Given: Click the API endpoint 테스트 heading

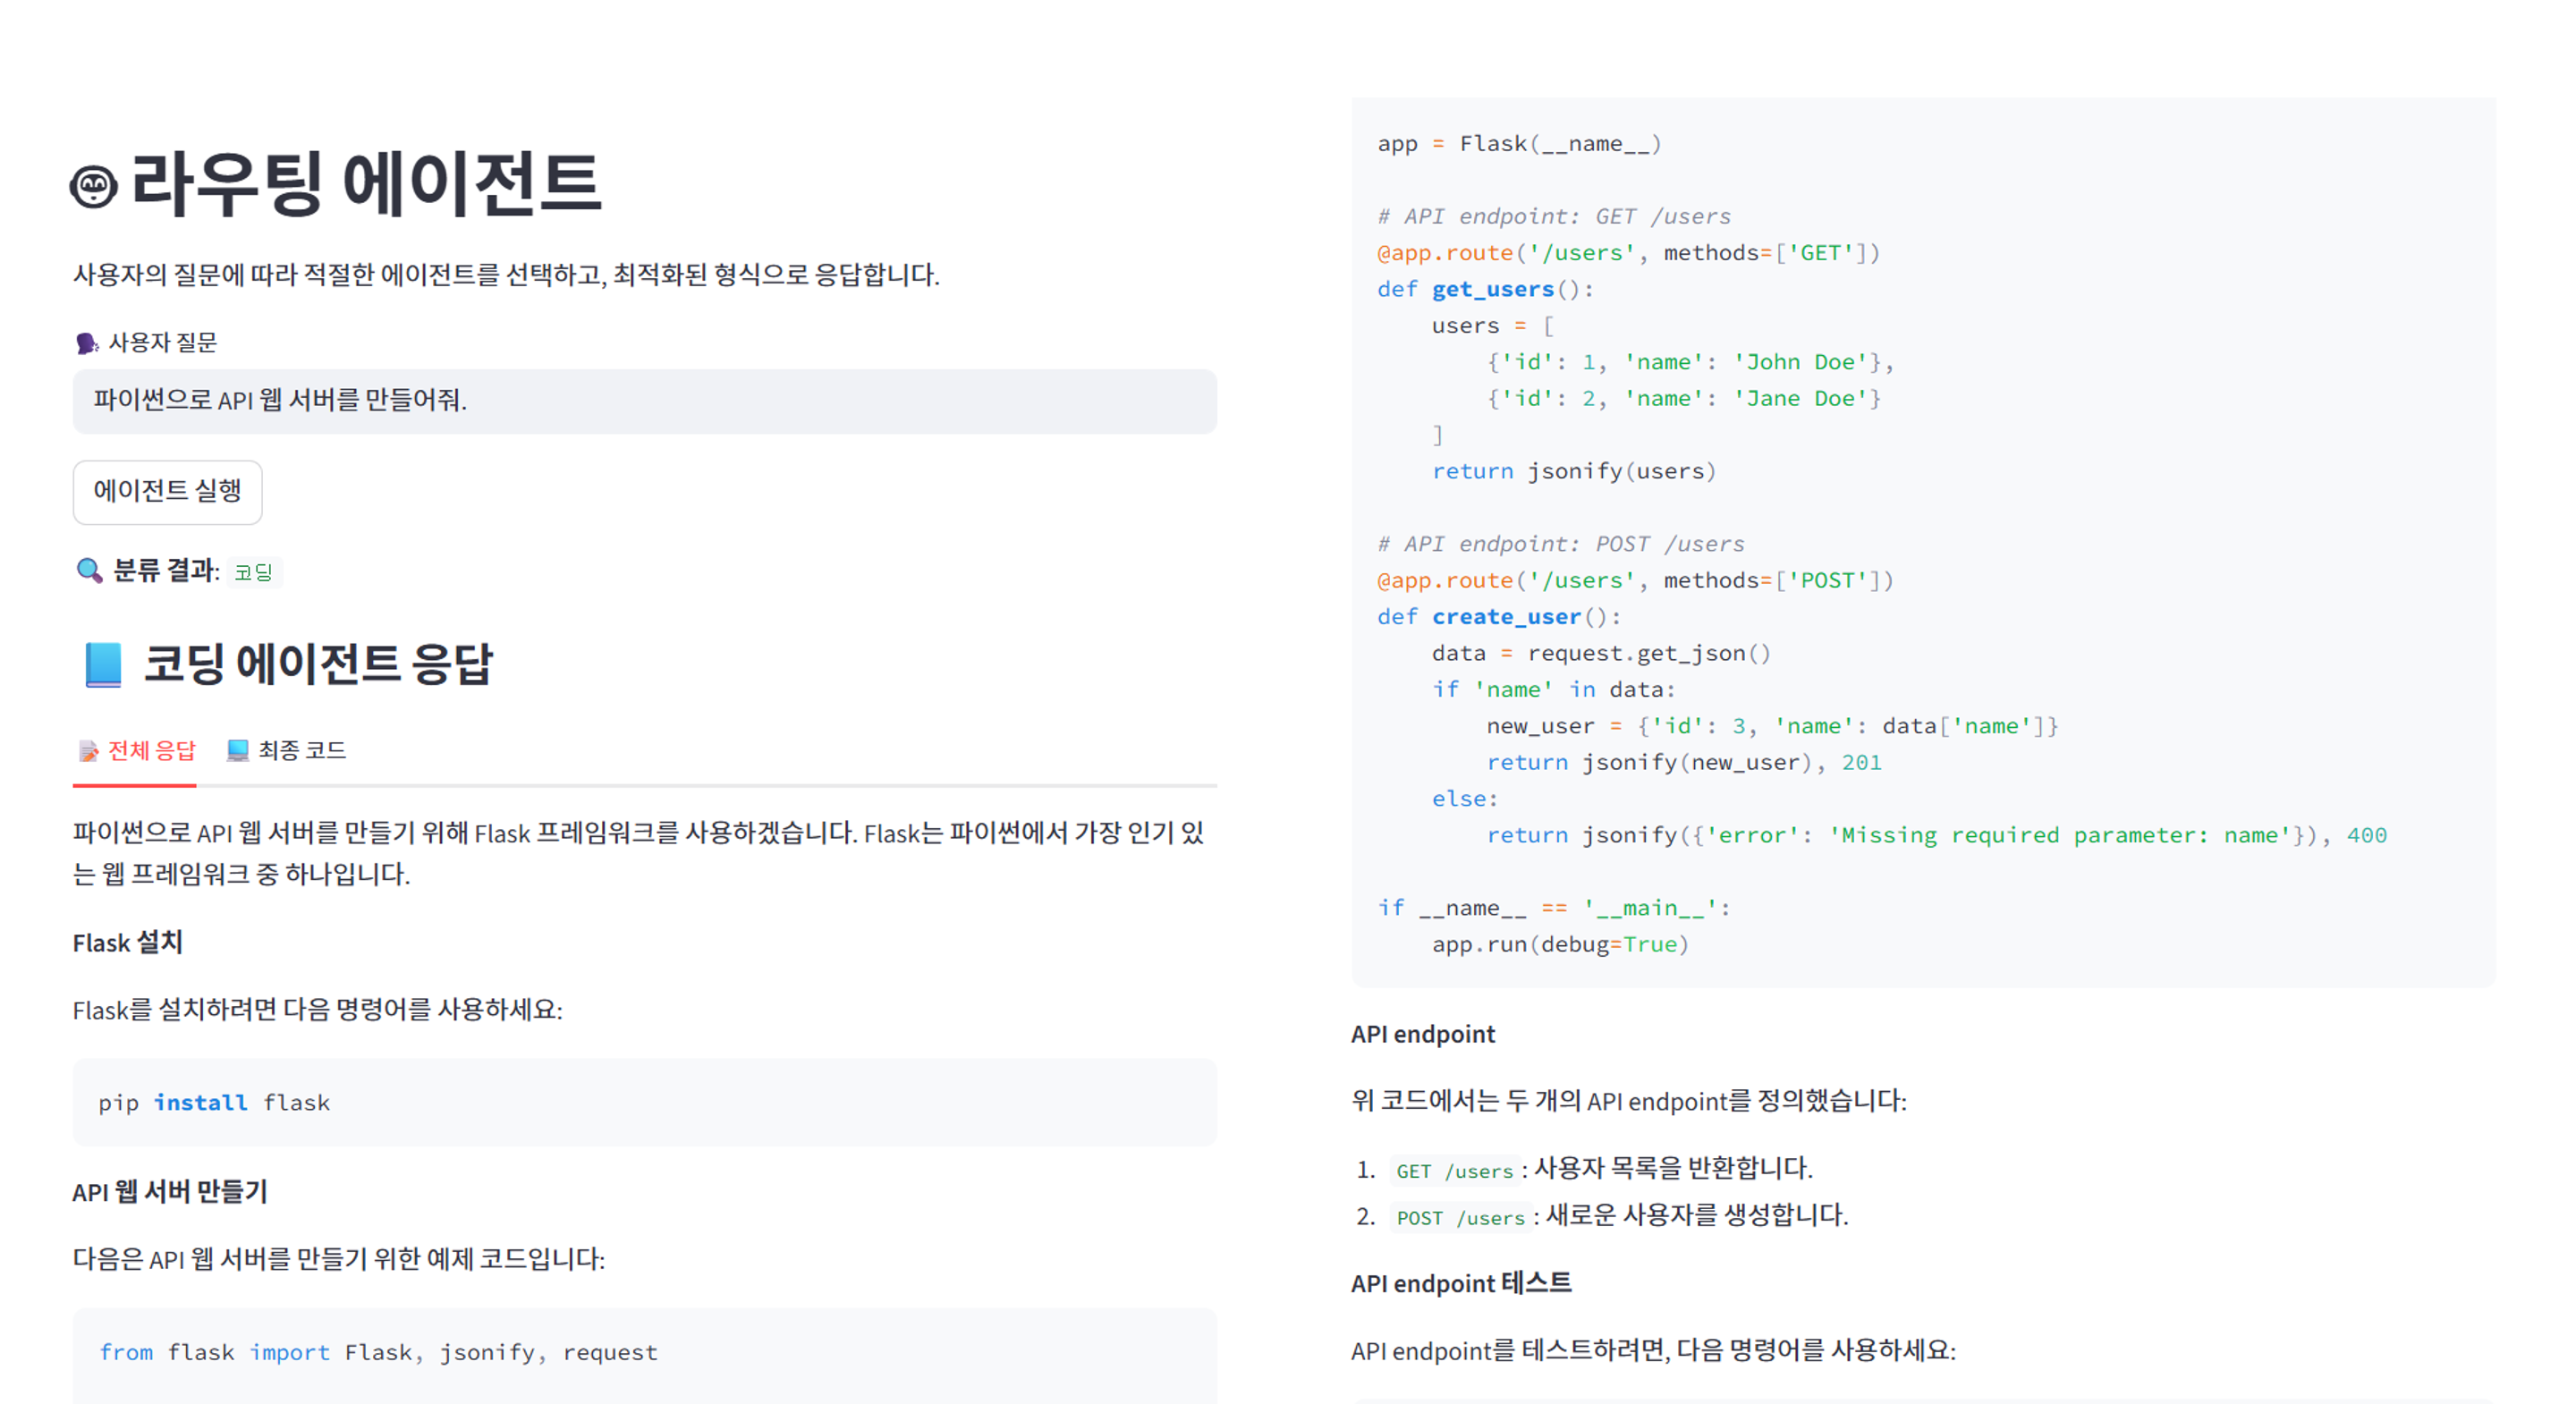Looking at the screenshot, I should coord(1460,1283).
